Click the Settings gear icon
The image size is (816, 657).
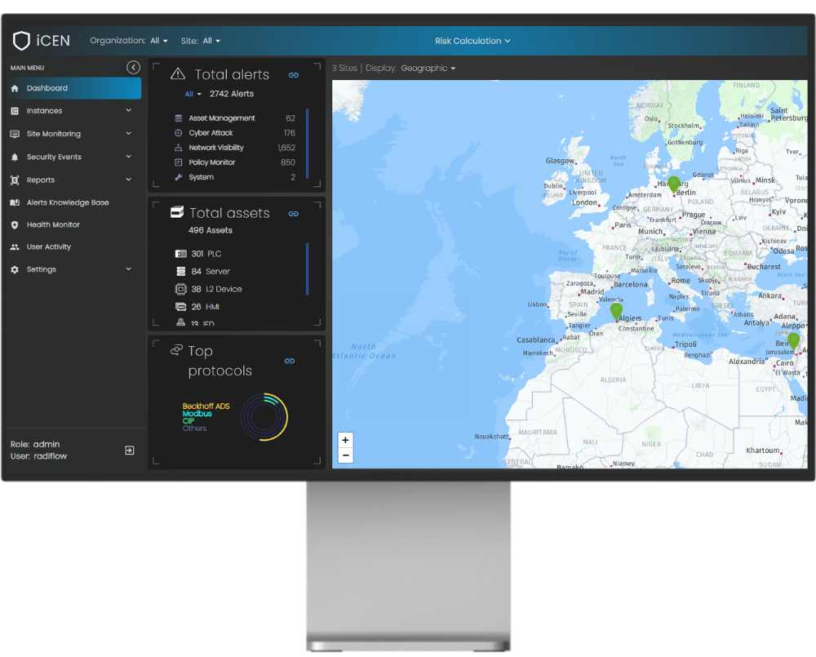(x=15, y=269)
